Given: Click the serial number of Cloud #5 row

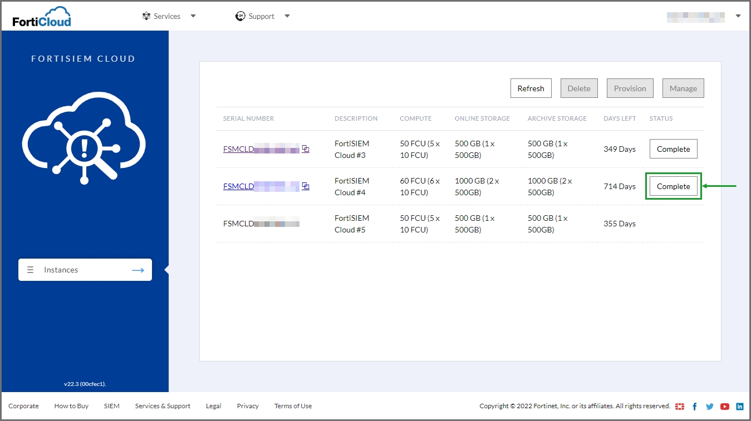Looking at the screenshot, I should tap(261, 224).
